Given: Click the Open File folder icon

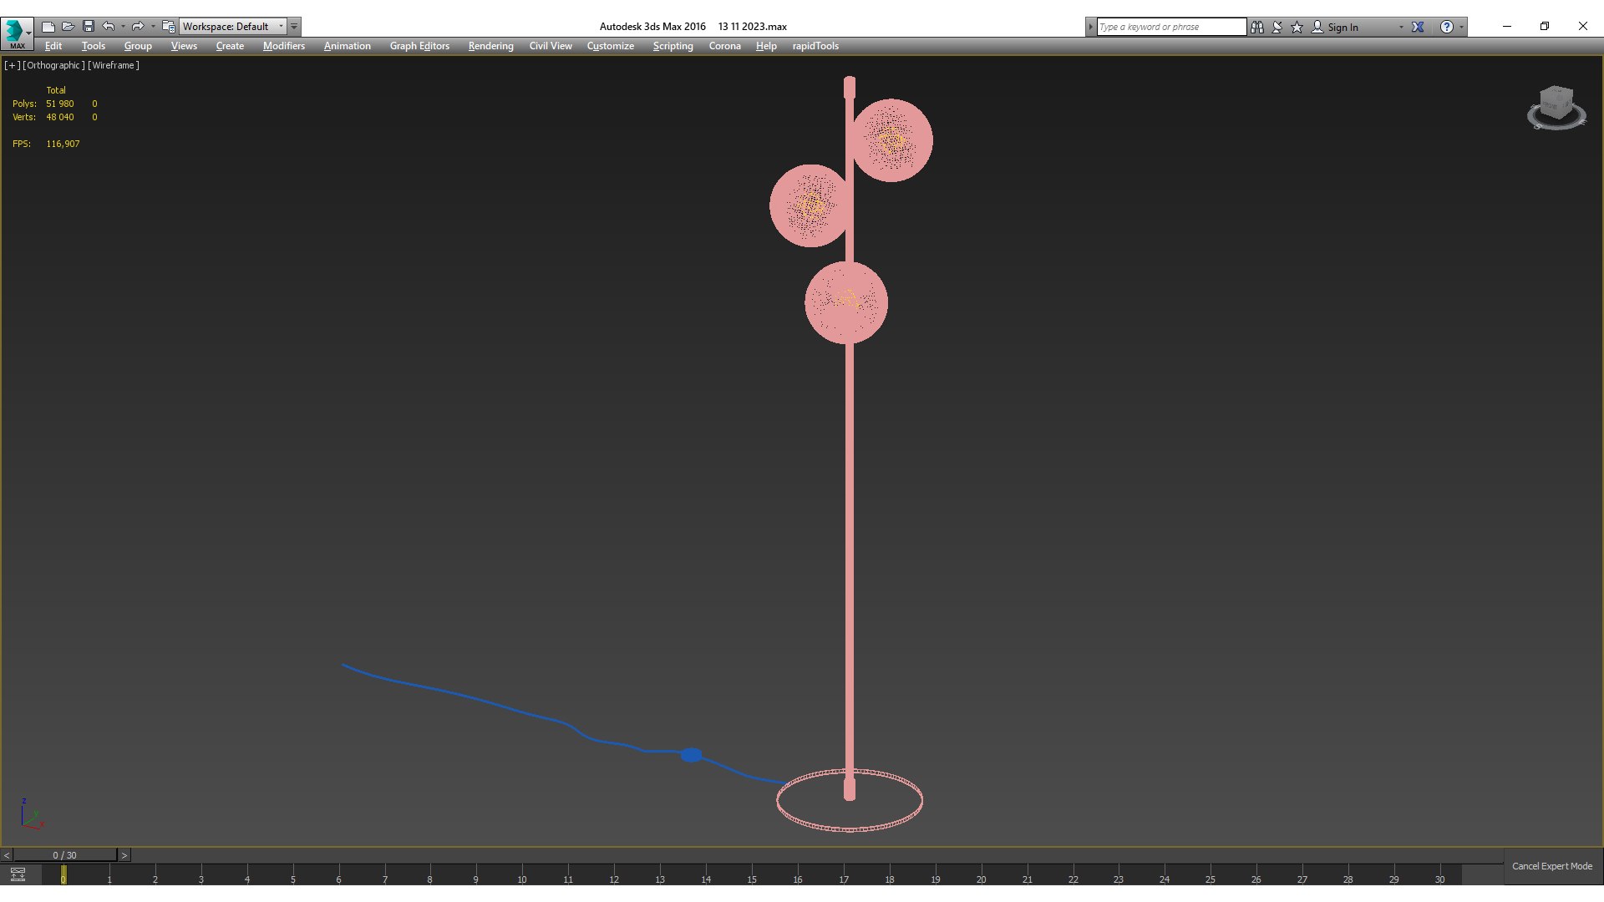Looking at the screenshot, I should pyautogui.click(x=69, y=27).
